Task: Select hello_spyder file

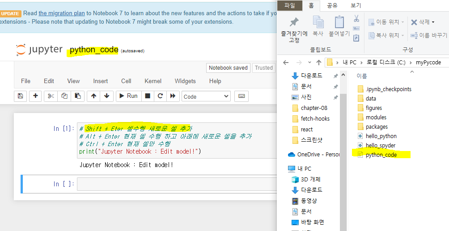Action: coord(377,145)
